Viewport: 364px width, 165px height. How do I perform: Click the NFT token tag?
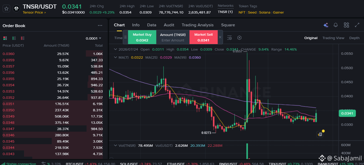242,12
